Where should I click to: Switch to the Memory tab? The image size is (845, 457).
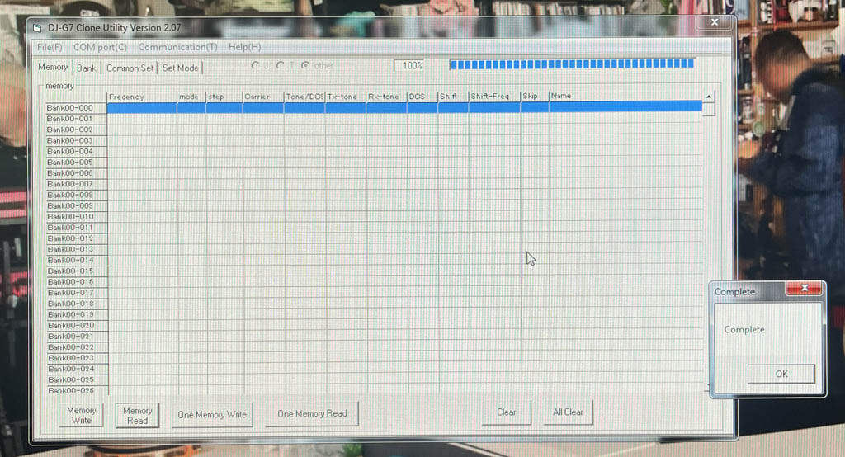53,68
